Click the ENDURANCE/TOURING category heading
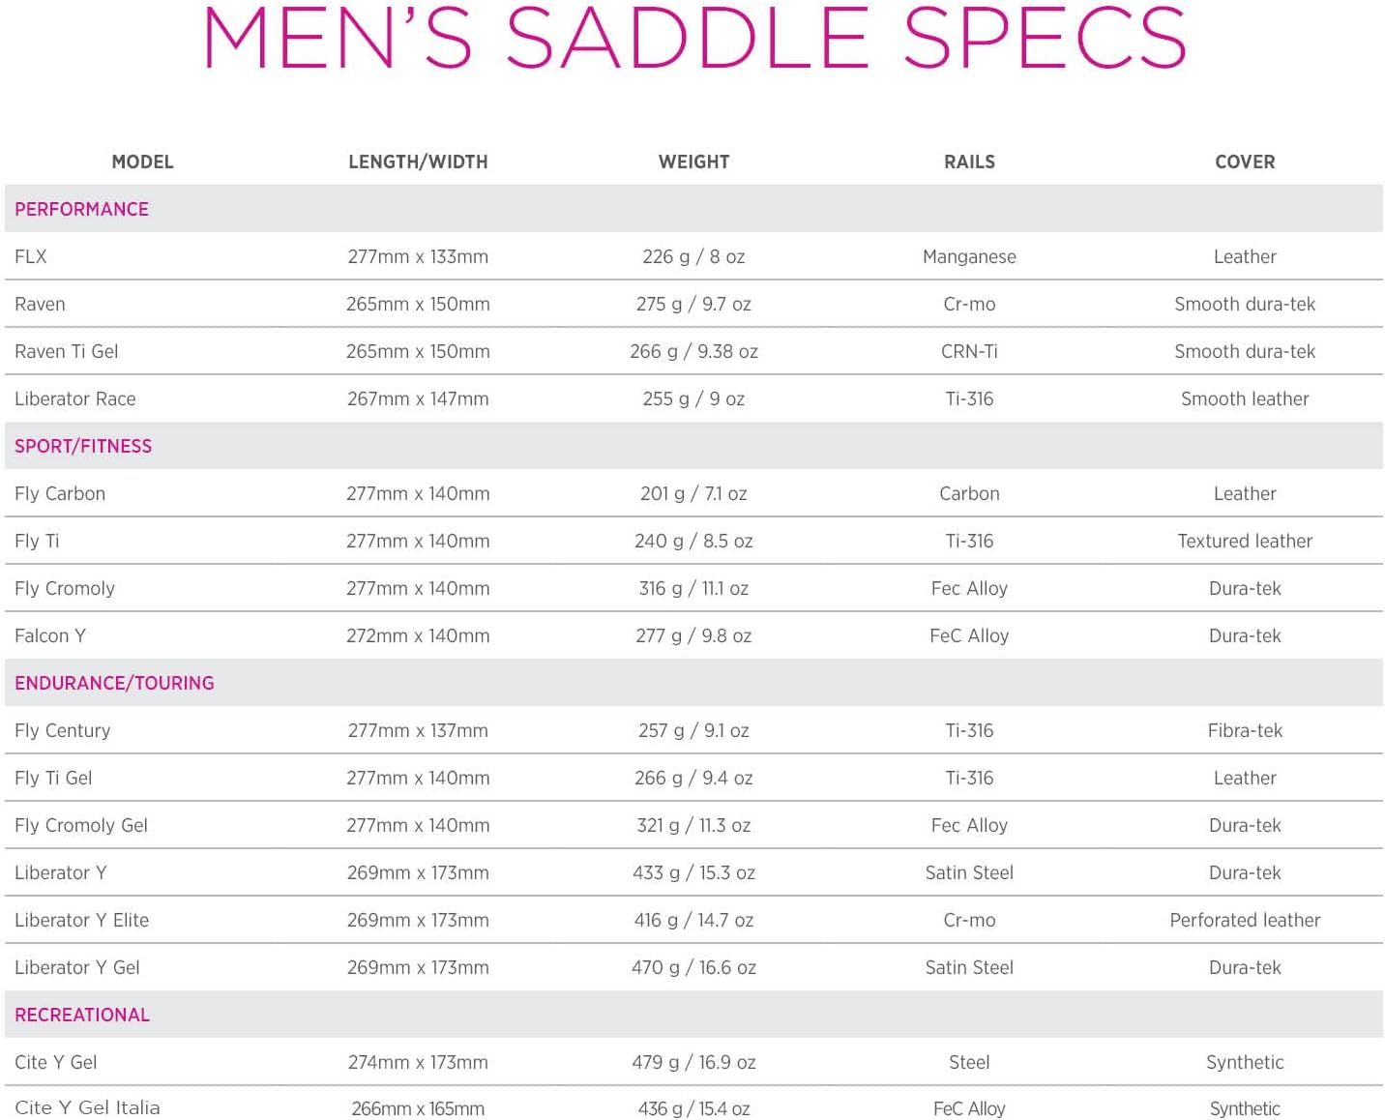 (x=114, y=684)
